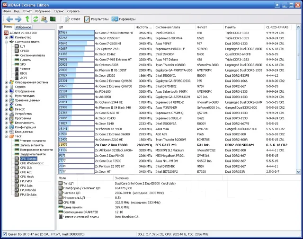Sort by the Системная плата column header
This screenshot has width=303, height=239.
[x=174, y=27]
